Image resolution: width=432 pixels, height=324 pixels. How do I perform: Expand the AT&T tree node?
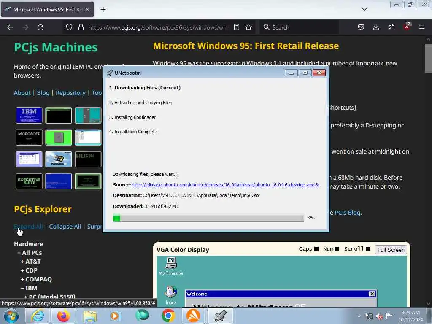30,262
